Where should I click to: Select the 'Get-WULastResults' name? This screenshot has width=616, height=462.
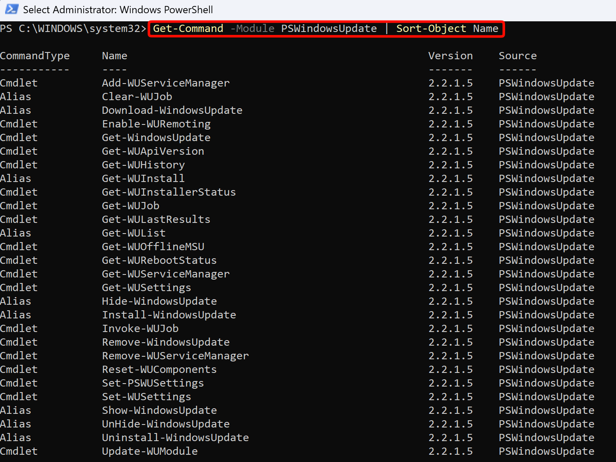point(156,219)
